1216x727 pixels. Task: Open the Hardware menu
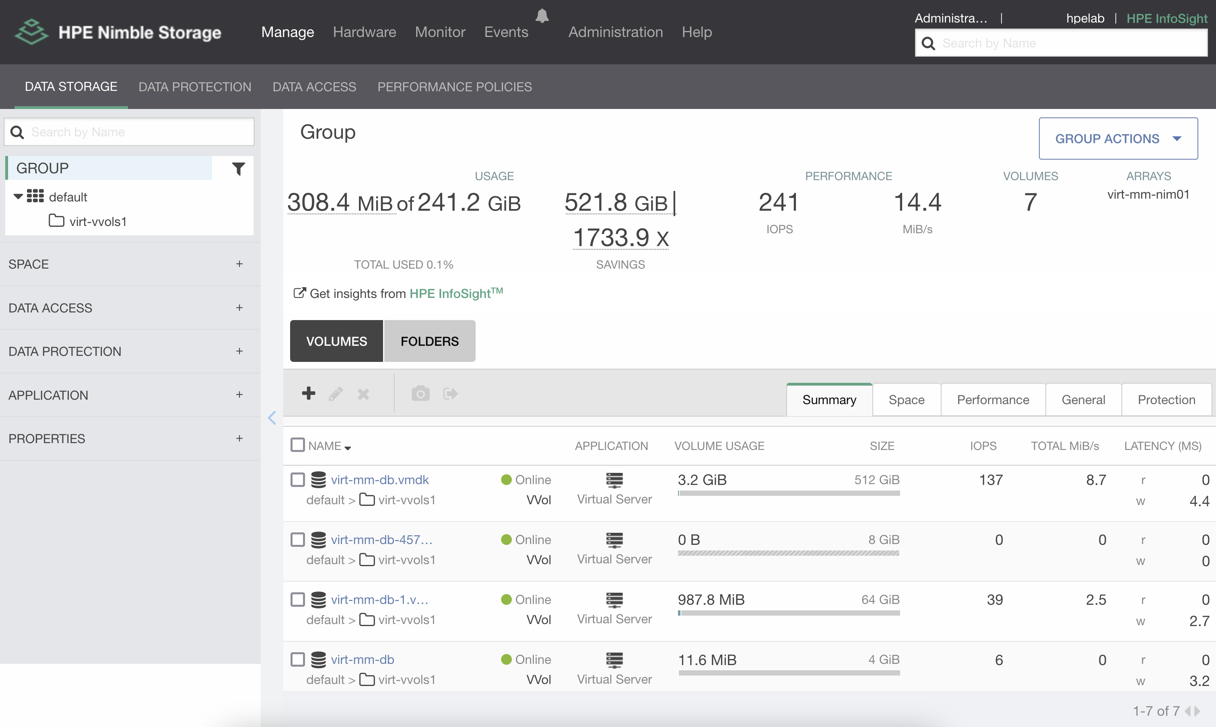point(364,32)
